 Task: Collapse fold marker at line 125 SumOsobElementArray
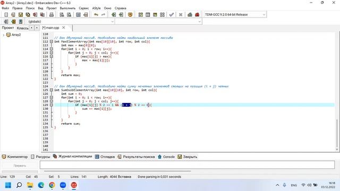(x=52, y=90)
